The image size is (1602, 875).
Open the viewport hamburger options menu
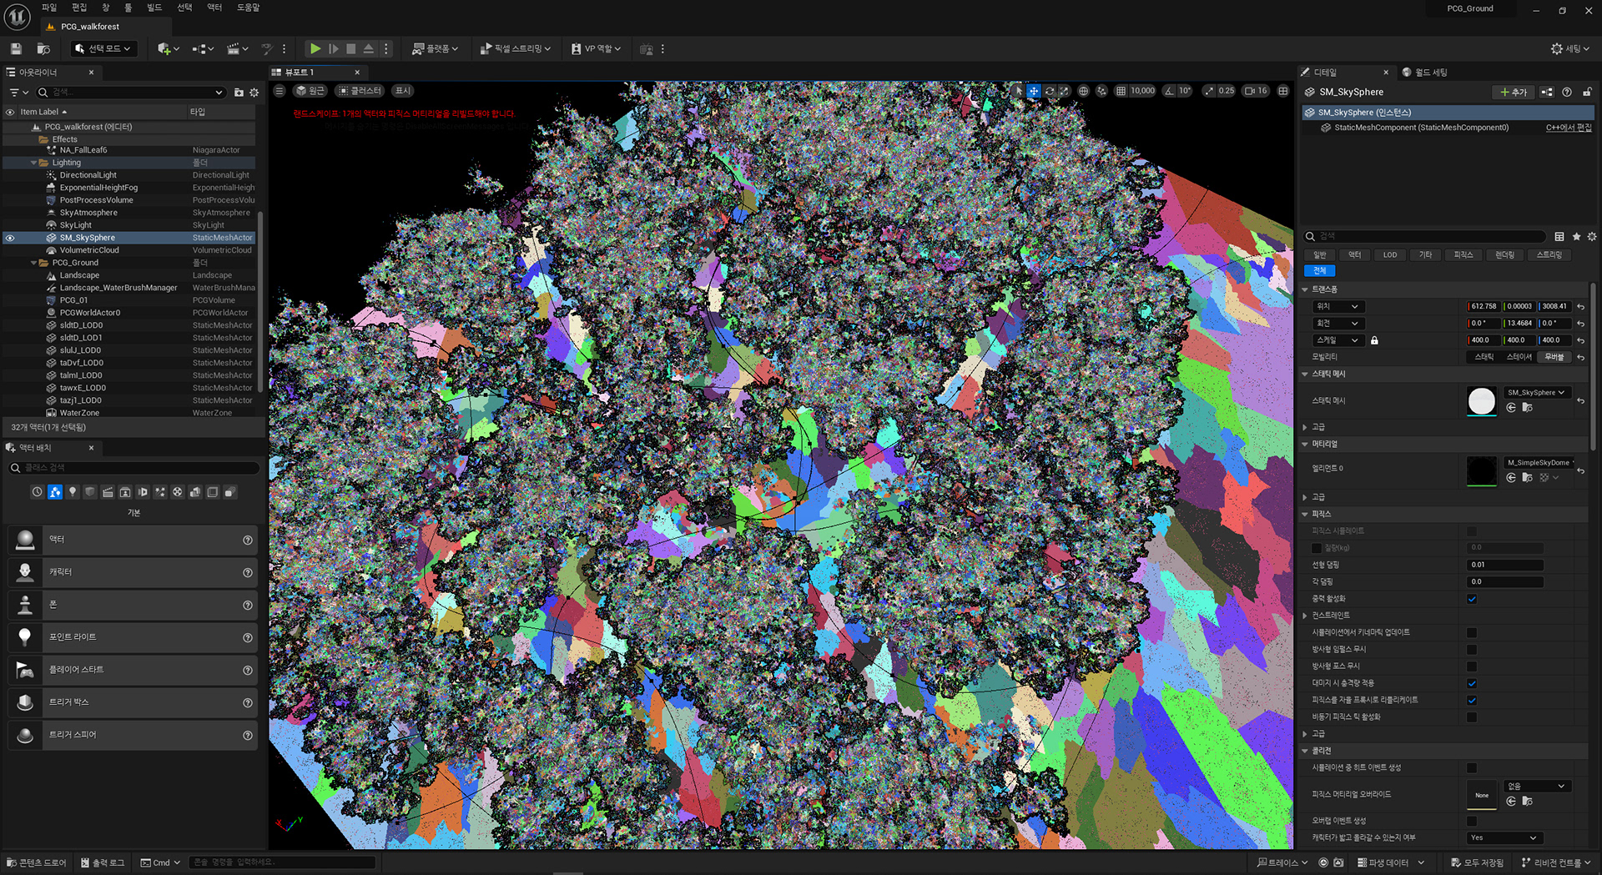[280, 91]
